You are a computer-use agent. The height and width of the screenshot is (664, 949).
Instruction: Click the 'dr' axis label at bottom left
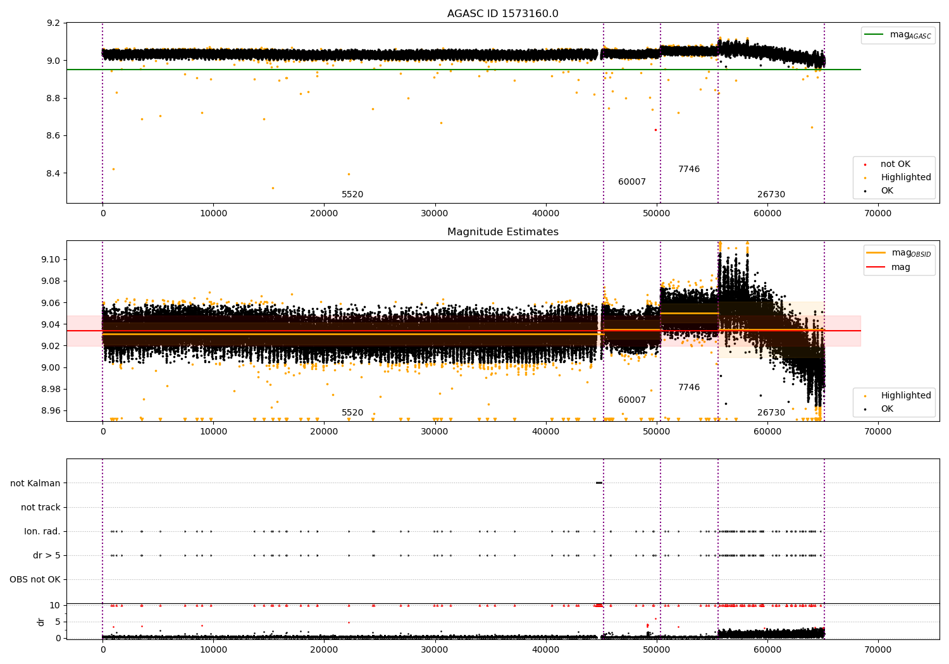41,622
